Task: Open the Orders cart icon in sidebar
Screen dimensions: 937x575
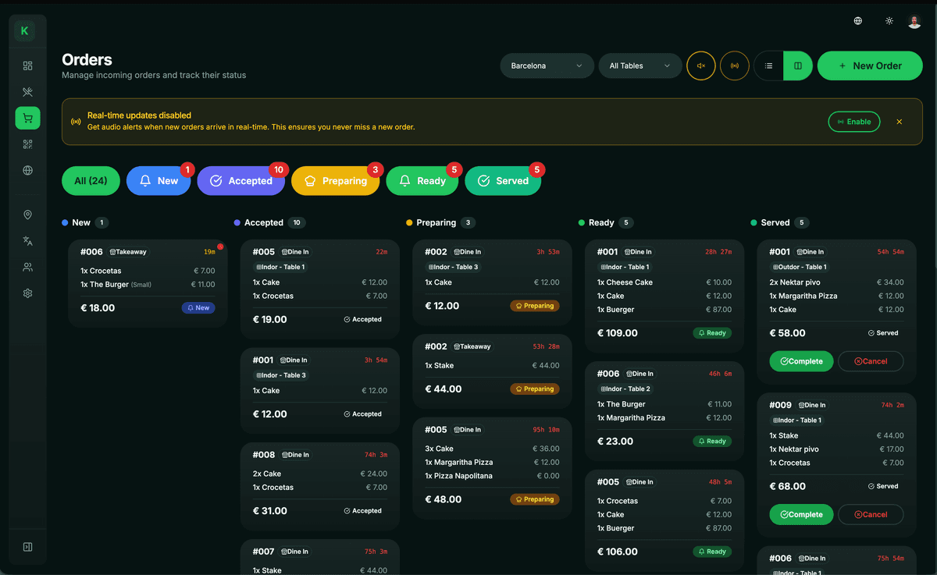Action: [x=27, y=118]
